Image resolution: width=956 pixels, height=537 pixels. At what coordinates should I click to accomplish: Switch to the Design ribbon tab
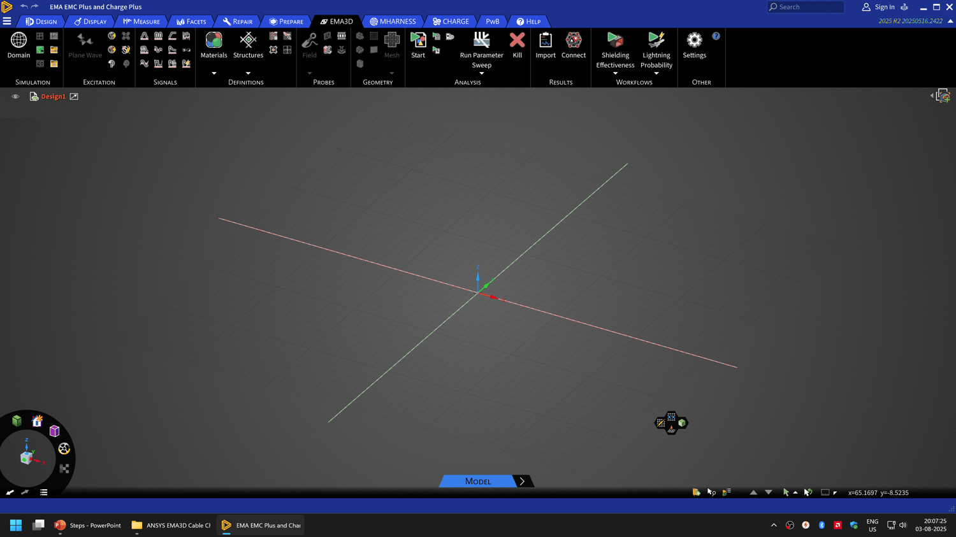[x=41, y=22]
